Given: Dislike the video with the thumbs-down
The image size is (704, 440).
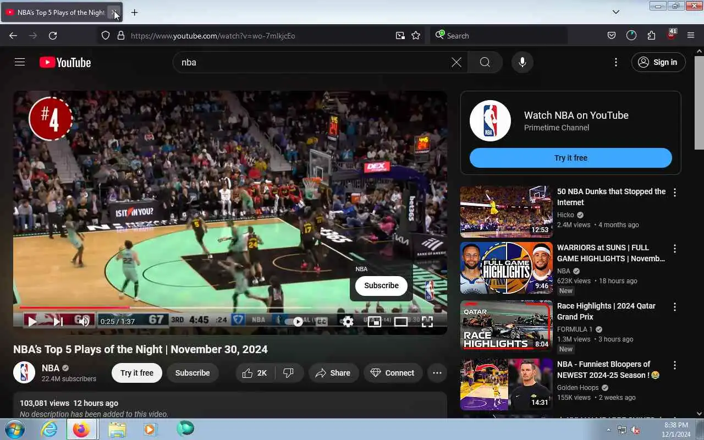Looking at the screenshot, I should click(x=288, y=373).
